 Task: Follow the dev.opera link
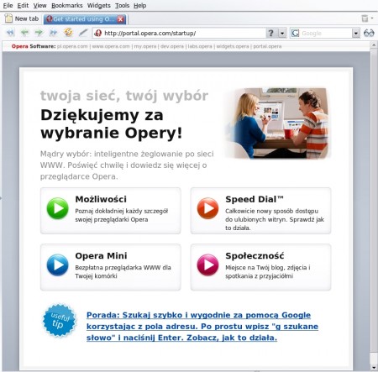[172, 46]
